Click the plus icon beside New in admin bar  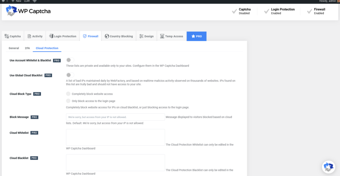coord(13,1)
